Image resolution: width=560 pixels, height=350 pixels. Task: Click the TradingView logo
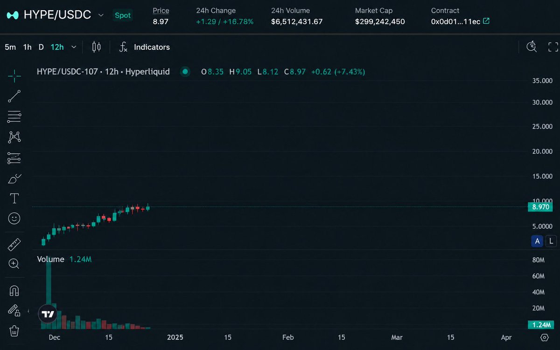pyautogui.click(x=47, y=314)
